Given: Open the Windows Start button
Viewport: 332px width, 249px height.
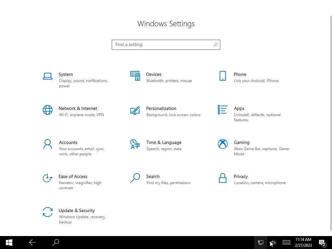Looking at the screenshot, I should pyautogui.click(x=9, y=243).
